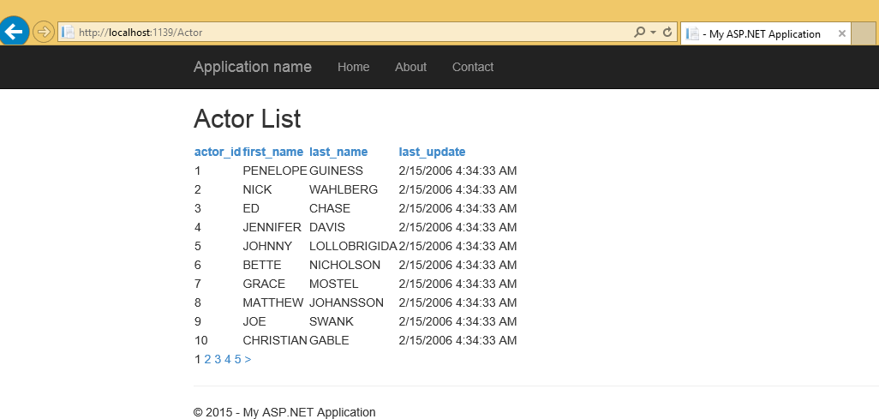879x419 pixels.
Task: Click the CHRISTIAN first name cell
Action: 275,340
